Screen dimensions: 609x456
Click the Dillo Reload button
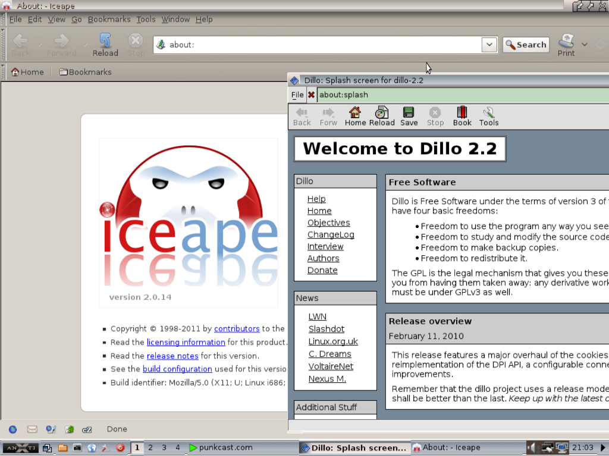382,117
